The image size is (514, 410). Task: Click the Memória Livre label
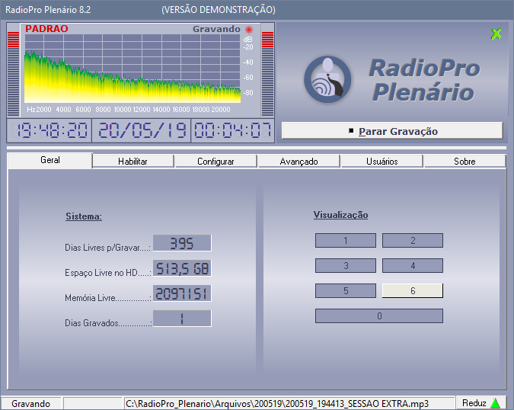pyautogui.click(x=108, y=298)
